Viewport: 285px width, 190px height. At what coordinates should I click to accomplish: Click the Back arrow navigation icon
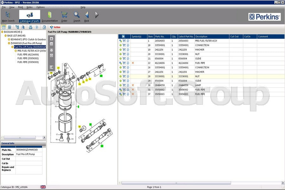tap(86, 14)
